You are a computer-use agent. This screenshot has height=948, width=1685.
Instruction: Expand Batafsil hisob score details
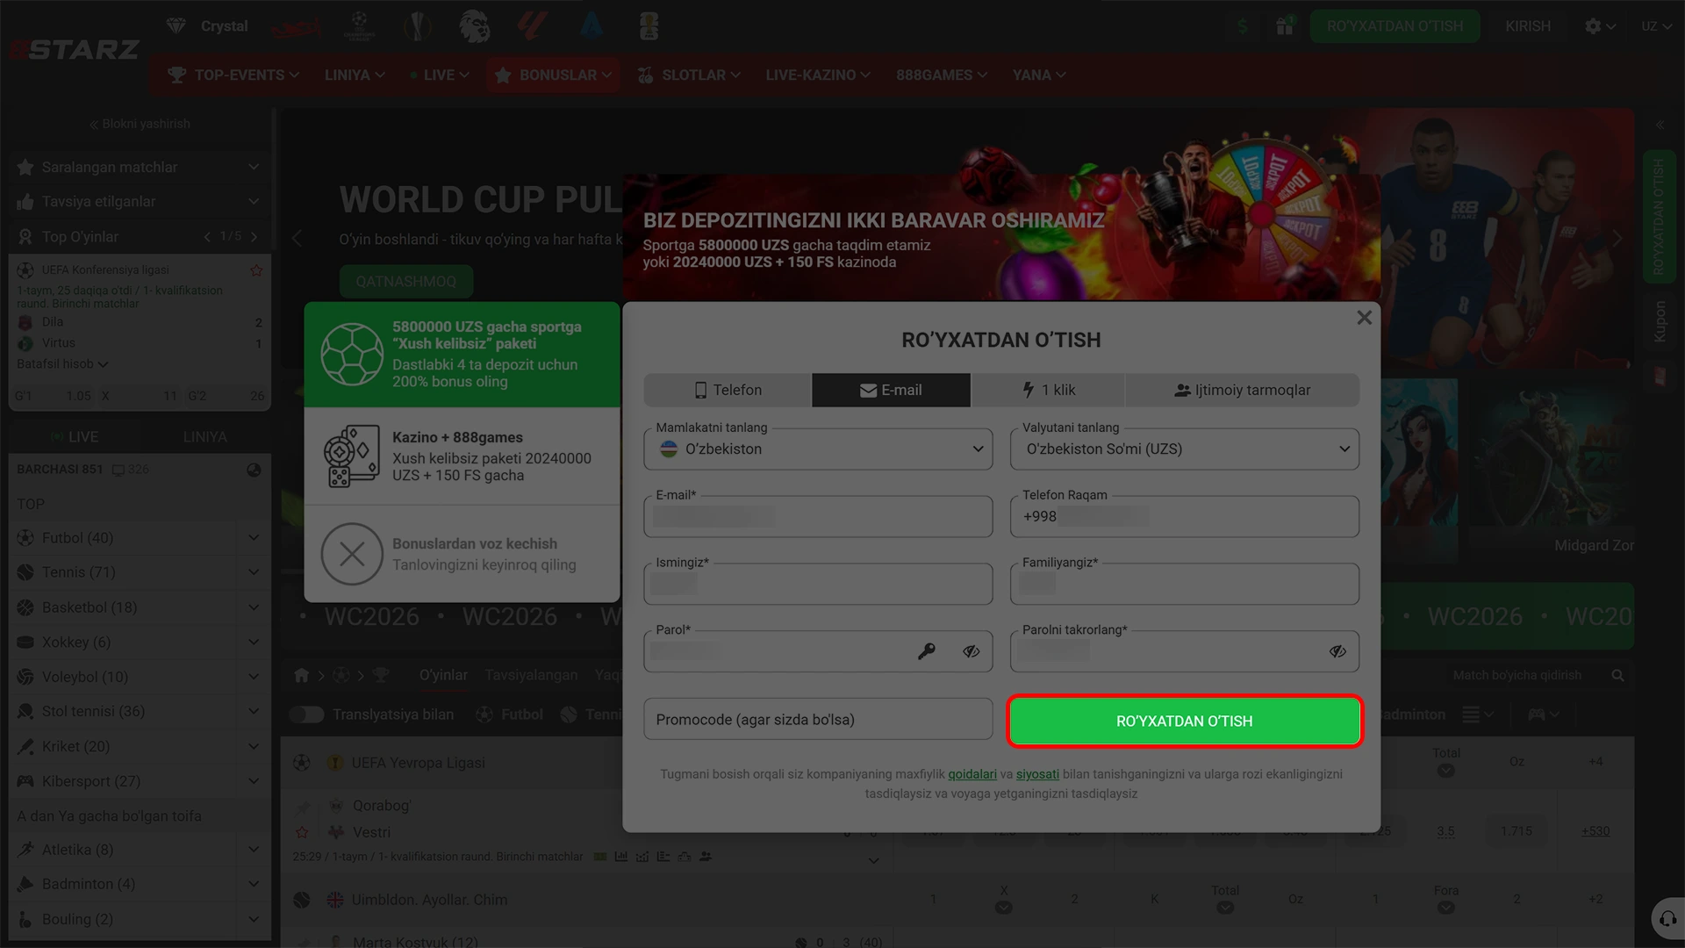point(62,364)
